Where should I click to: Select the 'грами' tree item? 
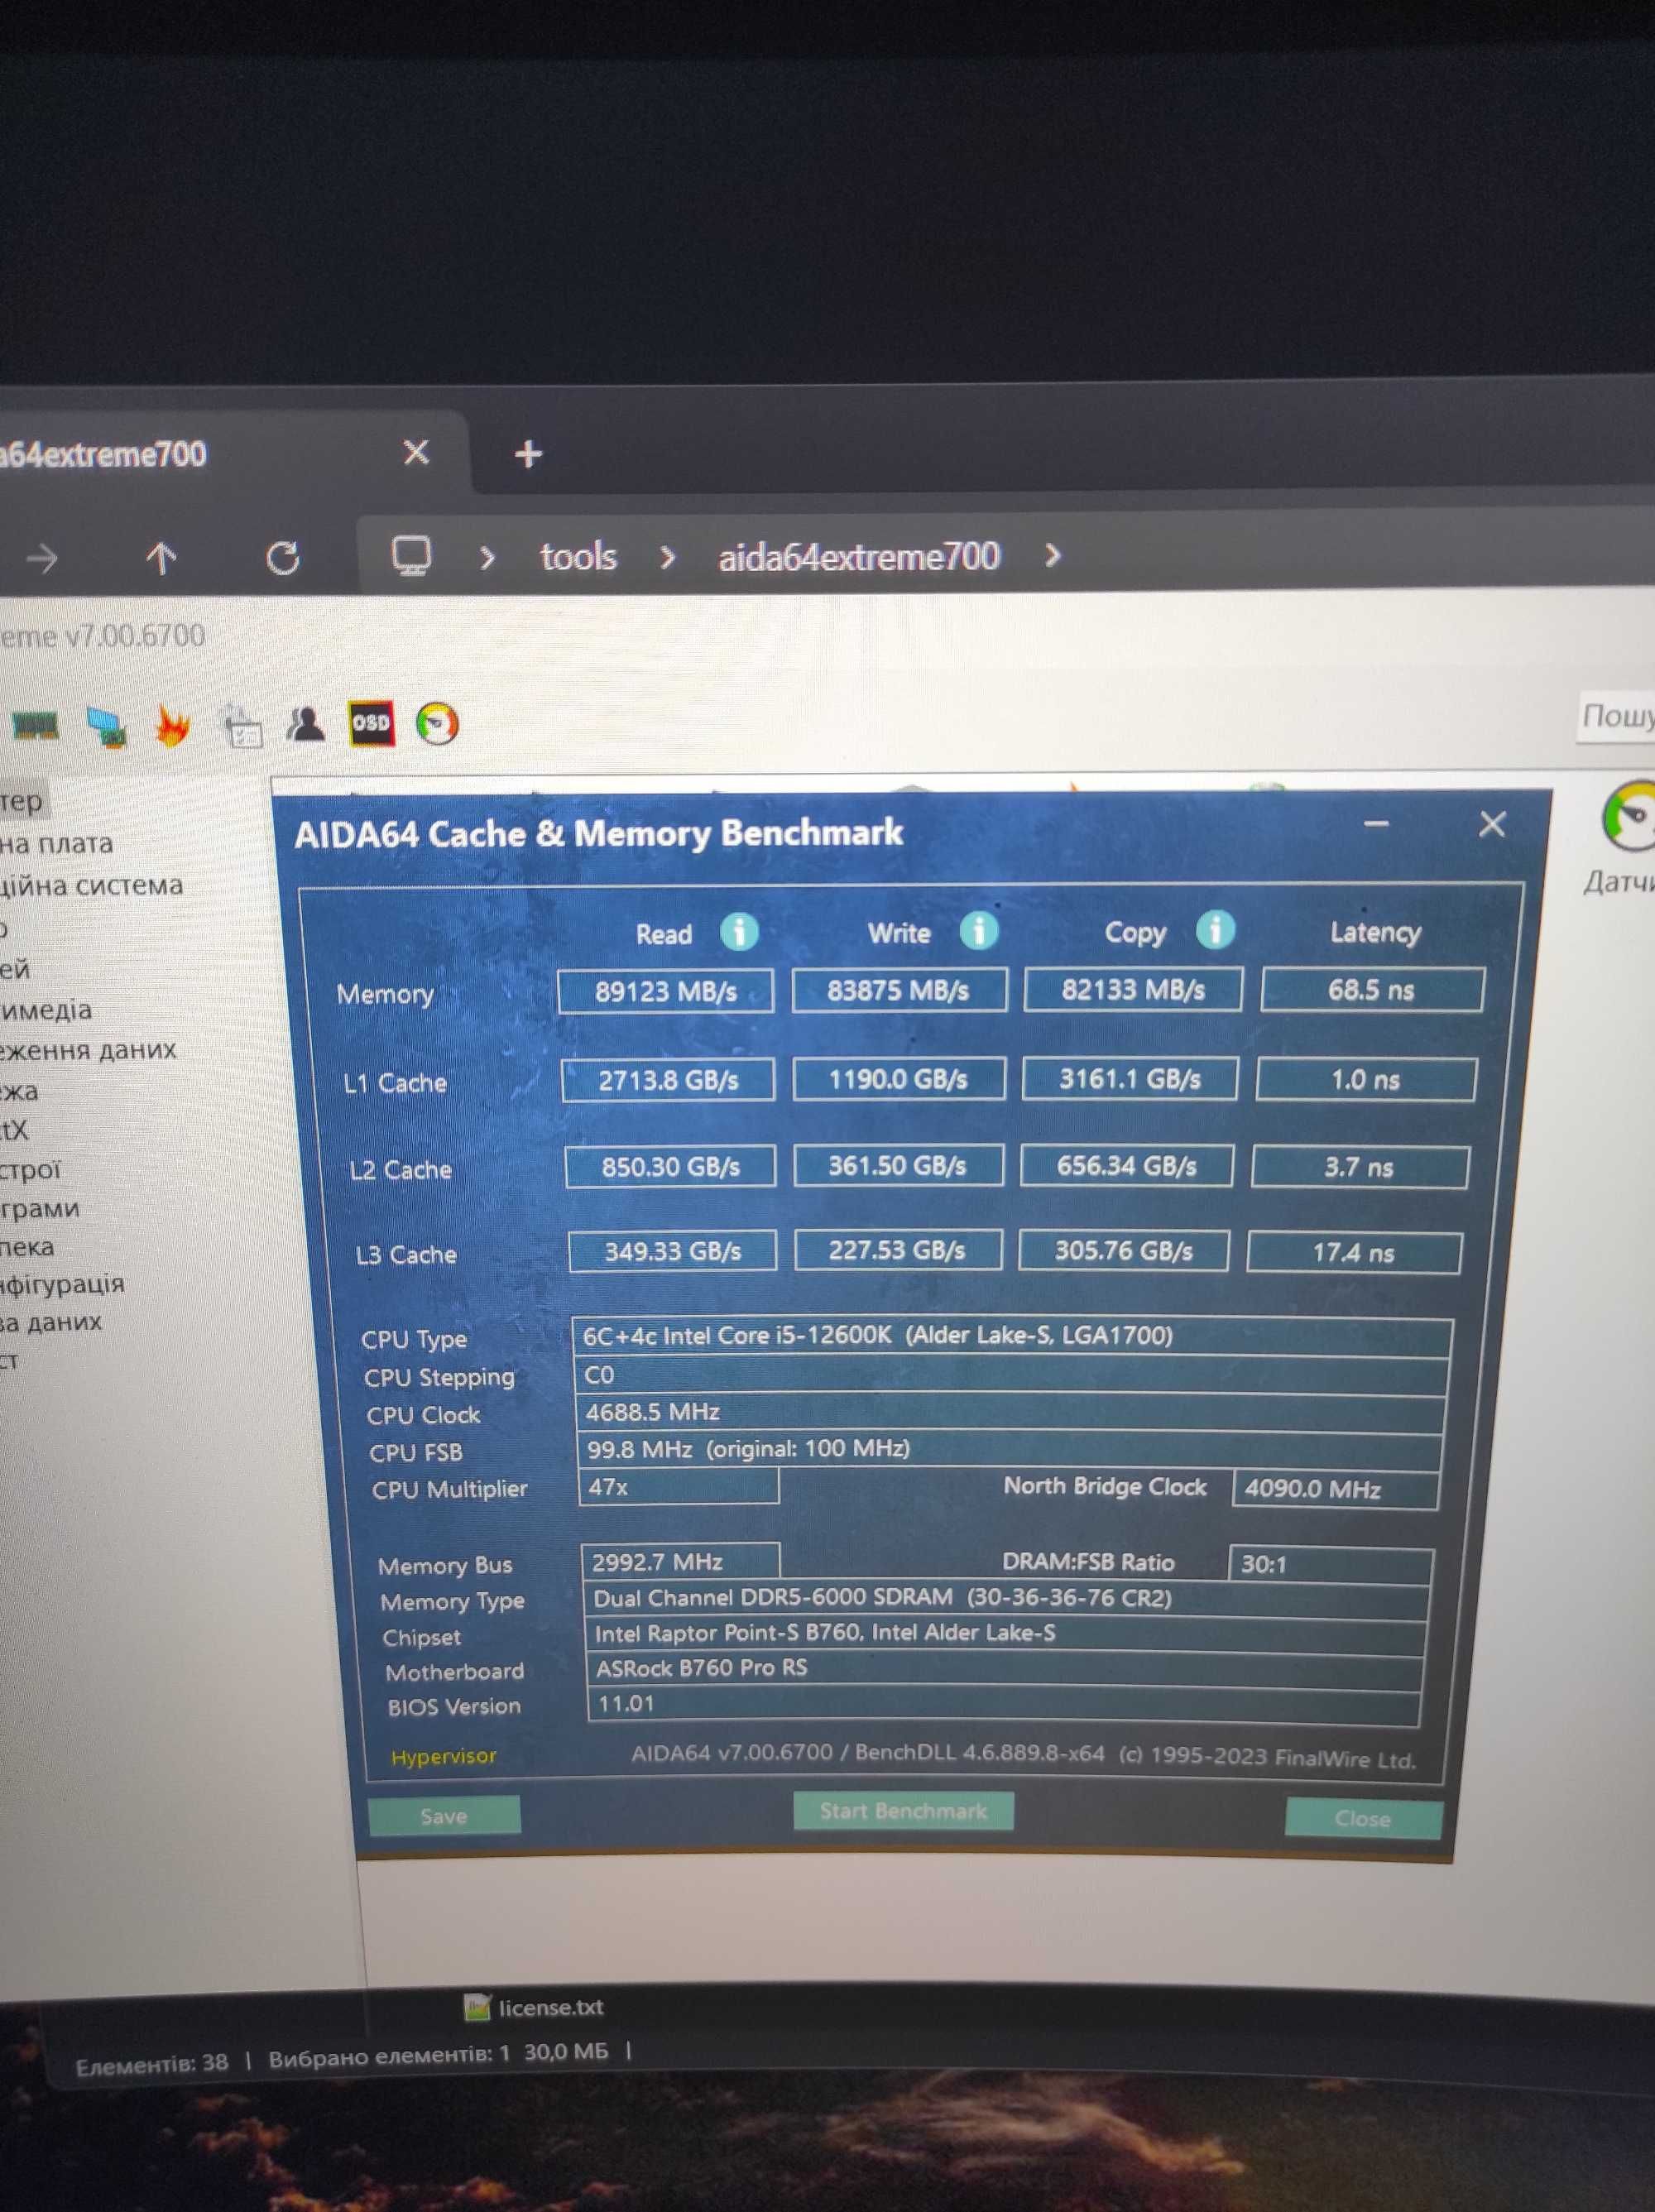tap(39, 1208)
